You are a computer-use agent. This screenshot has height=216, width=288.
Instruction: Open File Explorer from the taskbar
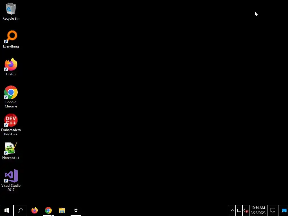pyautogui.click(x=62, y=210)
